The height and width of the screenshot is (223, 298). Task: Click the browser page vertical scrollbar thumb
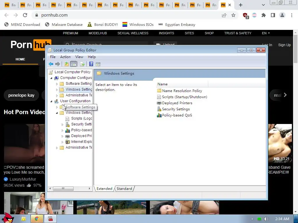[x=296, y=49]
